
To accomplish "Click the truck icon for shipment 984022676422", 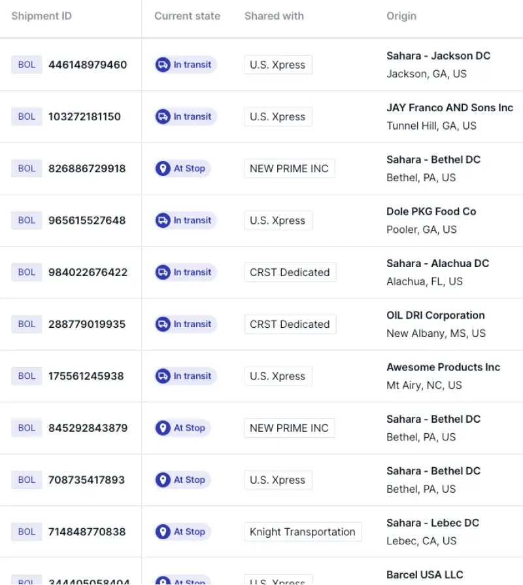I will click(163, 272).
